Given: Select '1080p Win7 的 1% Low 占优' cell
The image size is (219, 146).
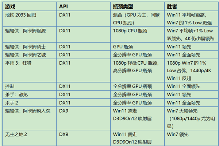Looking at the screenshot, I should click(x=192, y=70).
